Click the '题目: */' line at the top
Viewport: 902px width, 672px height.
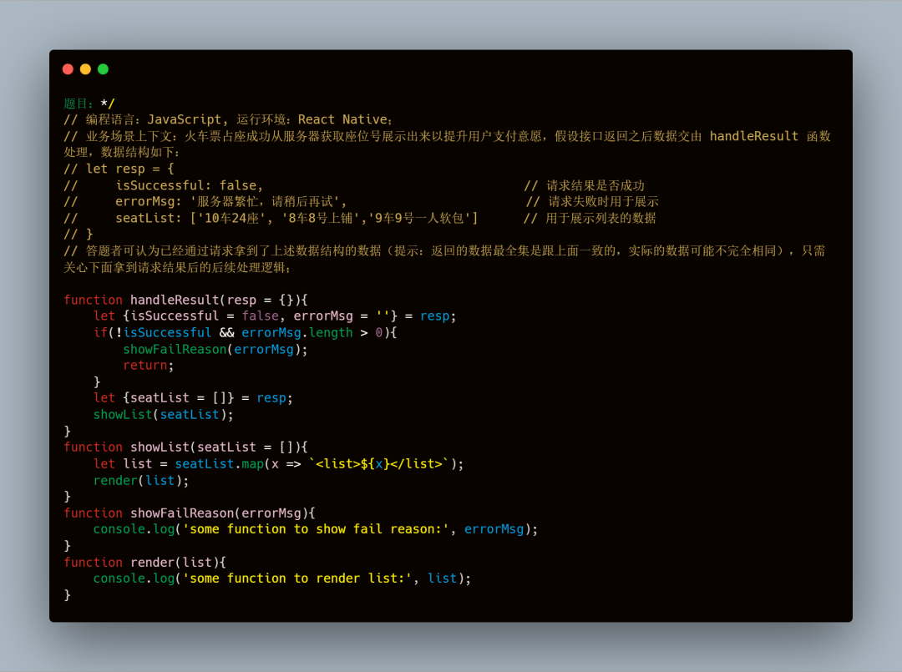[x=89, y=104]
